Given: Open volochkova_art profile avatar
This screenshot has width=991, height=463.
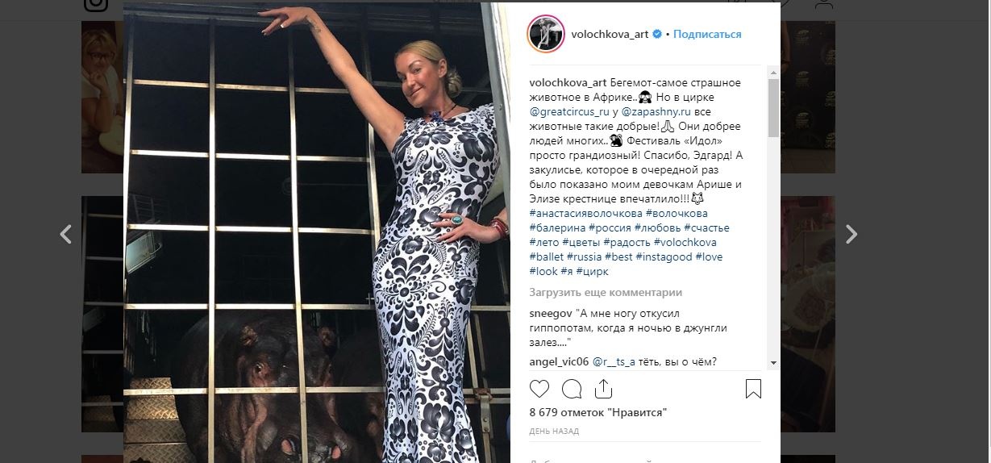Looking at the screenshot, I should (x=544, y=34).
